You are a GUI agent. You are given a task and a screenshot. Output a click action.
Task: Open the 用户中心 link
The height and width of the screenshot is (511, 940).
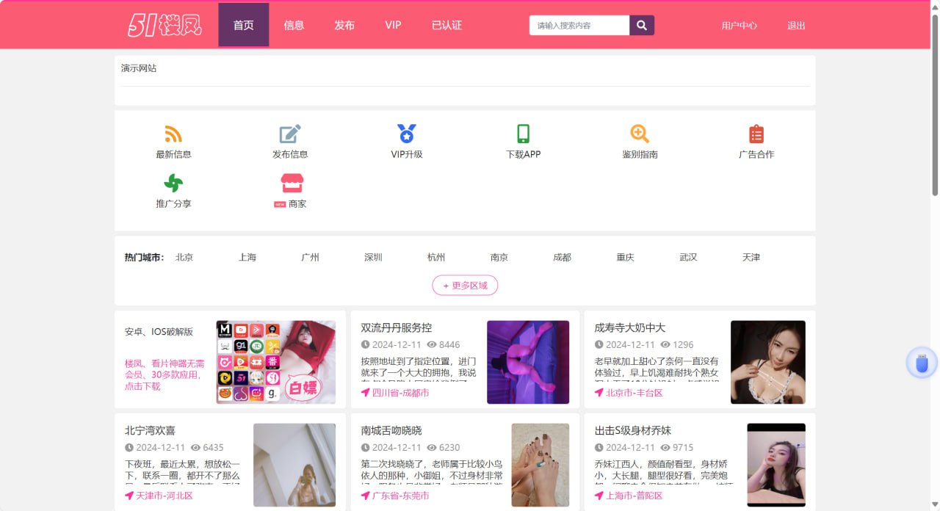coord(739,26)
